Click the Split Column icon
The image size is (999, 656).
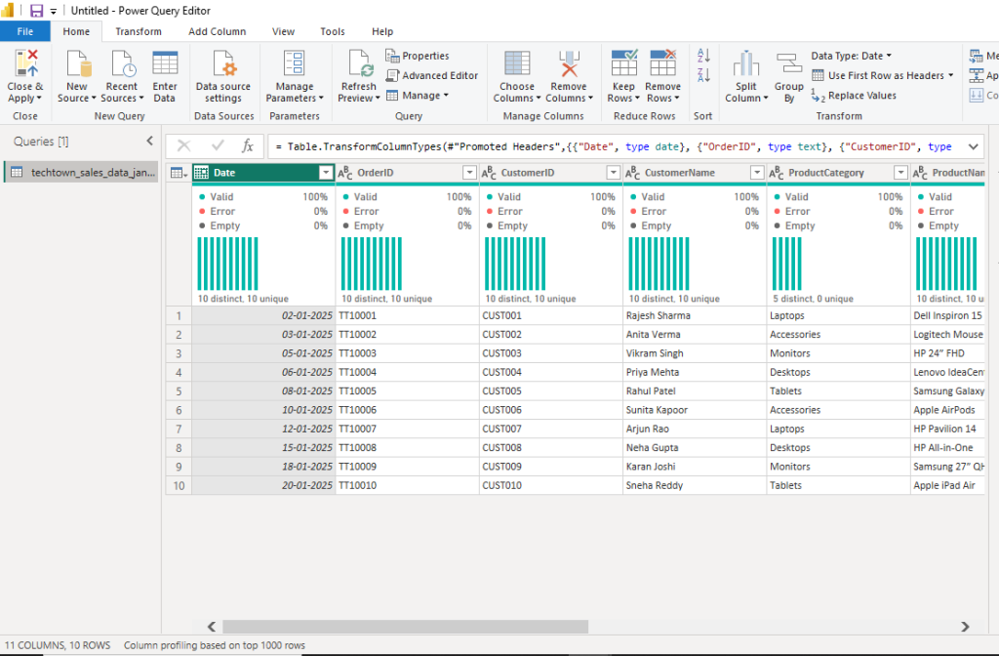[x=746, y=64]
